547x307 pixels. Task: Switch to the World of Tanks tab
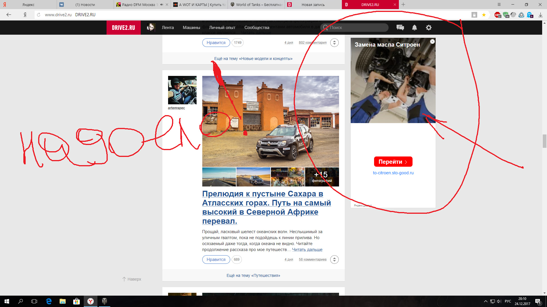(256, 5)
